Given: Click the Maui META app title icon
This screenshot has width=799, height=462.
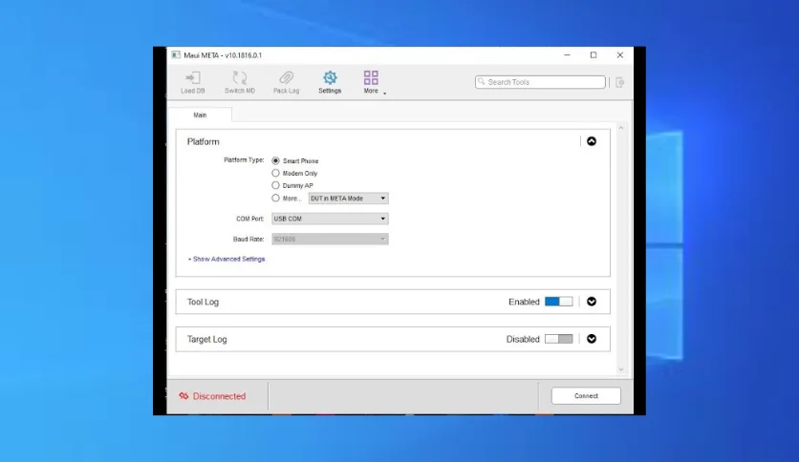Looking at the screenshot, I should pos(176,55).
